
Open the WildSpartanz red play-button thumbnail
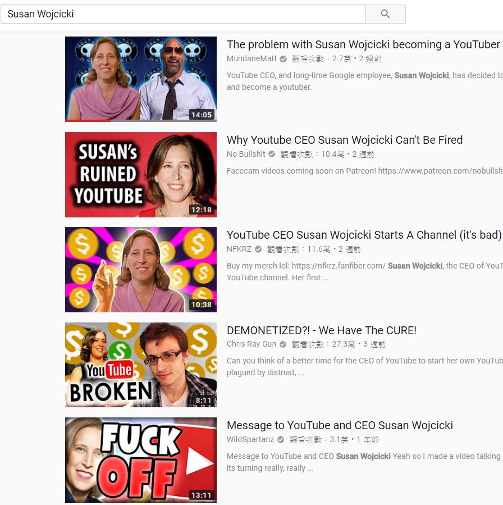tap(141, 460)
